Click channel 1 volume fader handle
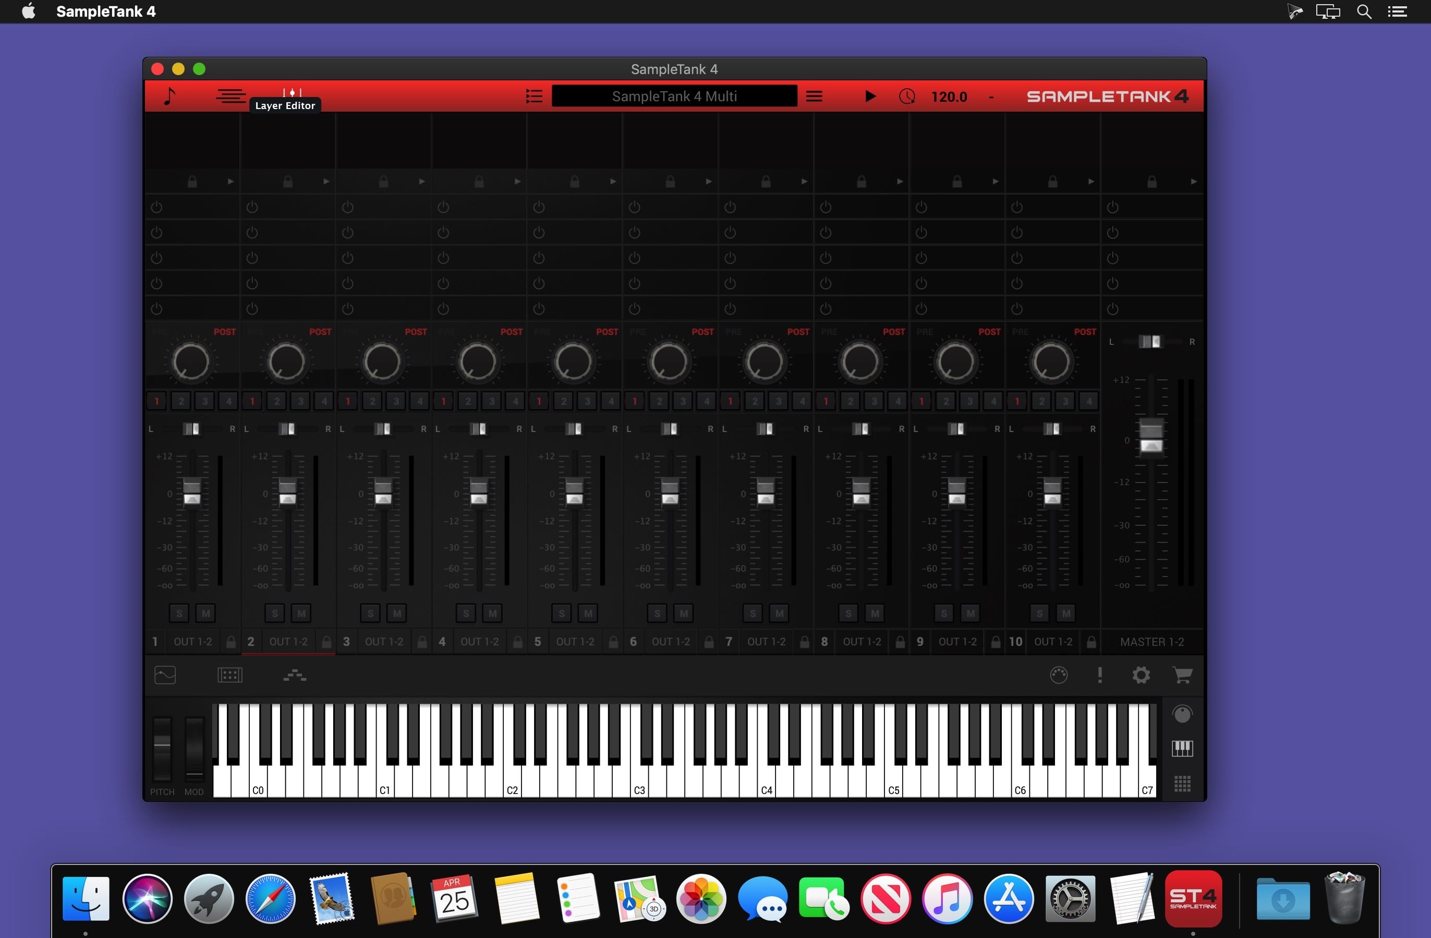This screenshot has width=1431, height=938. (192, 492)
